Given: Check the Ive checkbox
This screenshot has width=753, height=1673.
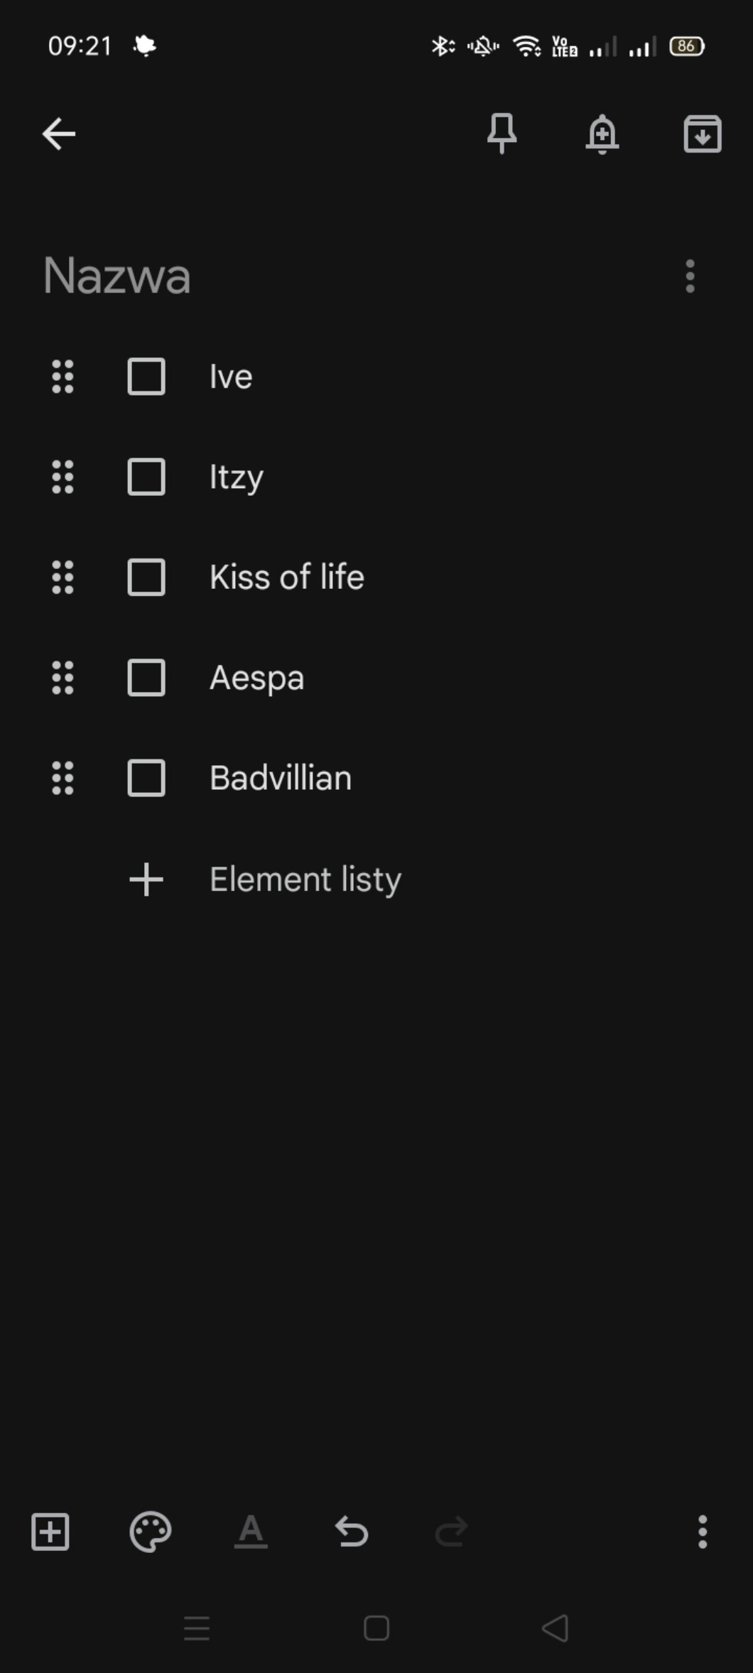Looking at the screenshot, I should click(146, 377).
